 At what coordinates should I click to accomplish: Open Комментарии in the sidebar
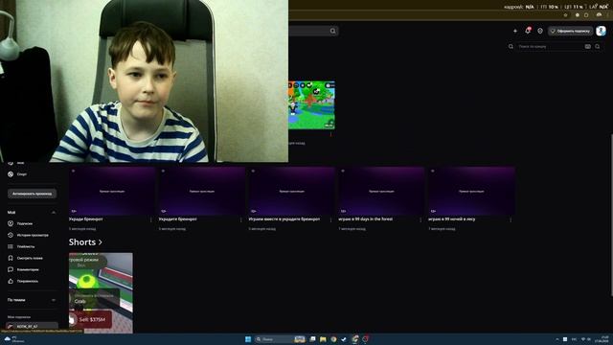point(23,269)
